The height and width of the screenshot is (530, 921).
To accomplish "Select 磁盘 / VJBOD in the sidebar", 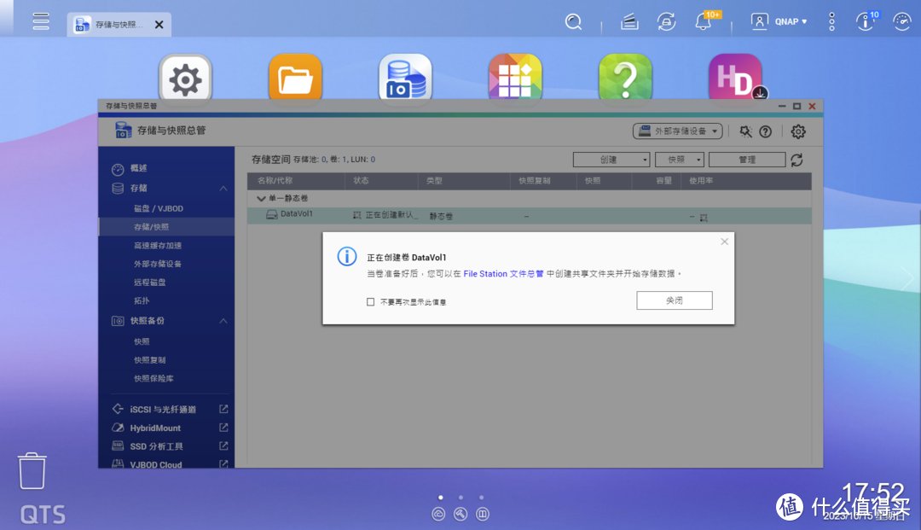I will (x=159, y=208).
